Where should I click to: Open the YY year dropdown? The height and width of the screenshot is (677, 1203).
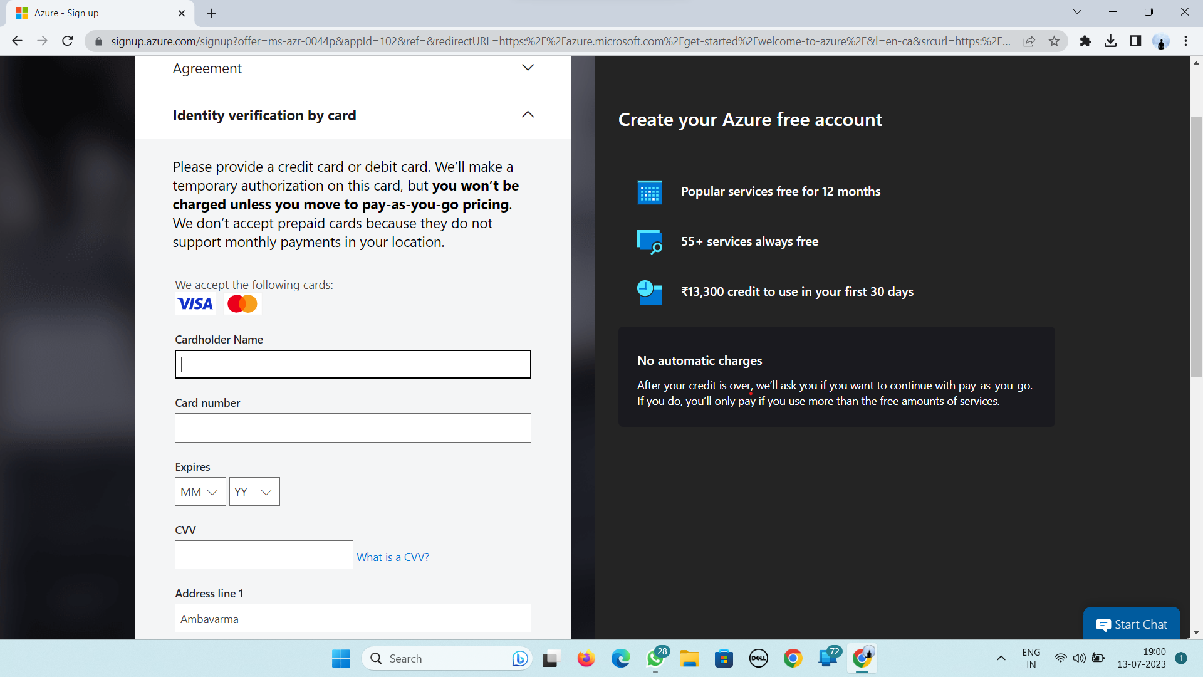[254, 491]
